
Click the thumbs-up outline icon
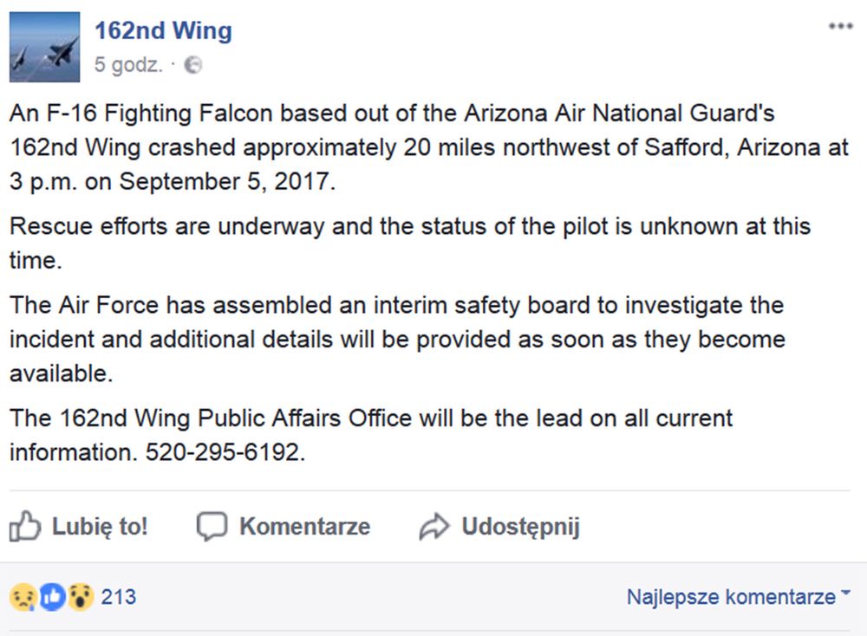(x=25, y=526)
